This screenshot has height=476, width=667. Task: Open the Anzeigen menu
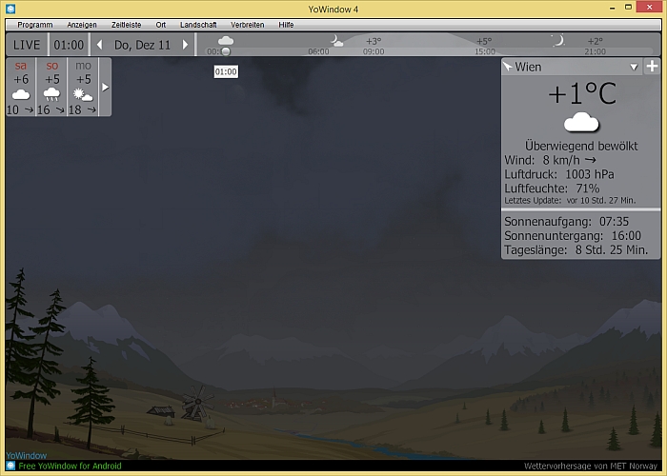[x=82, y=25]
